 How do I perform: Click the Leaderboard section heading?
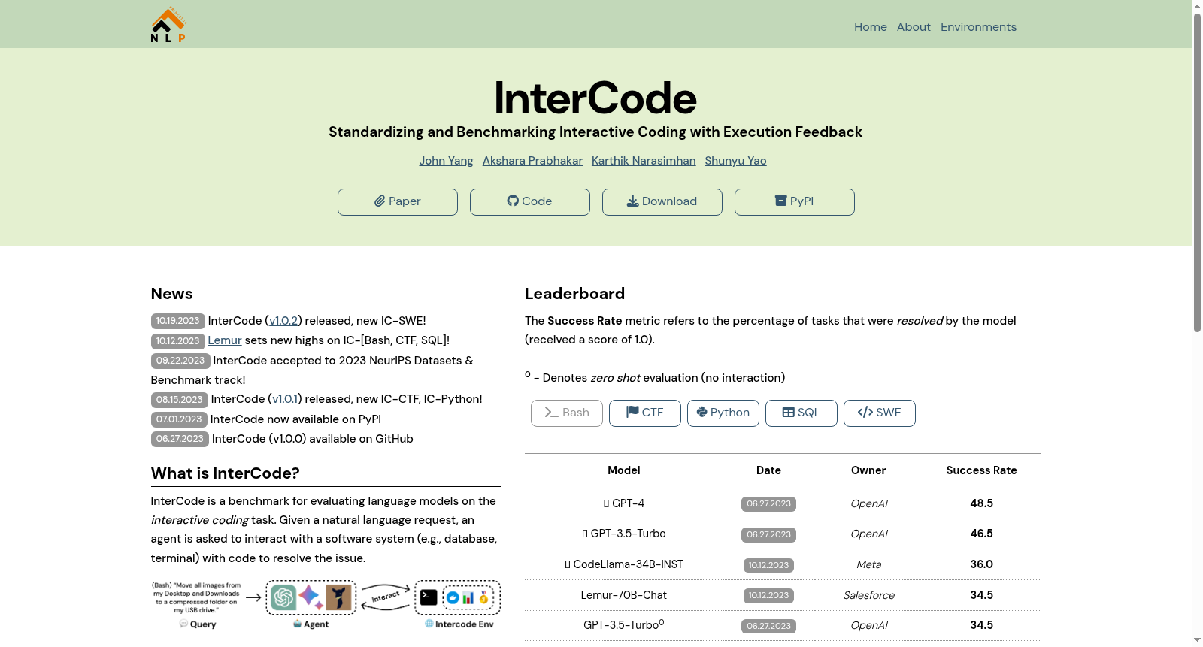(575, 294)
